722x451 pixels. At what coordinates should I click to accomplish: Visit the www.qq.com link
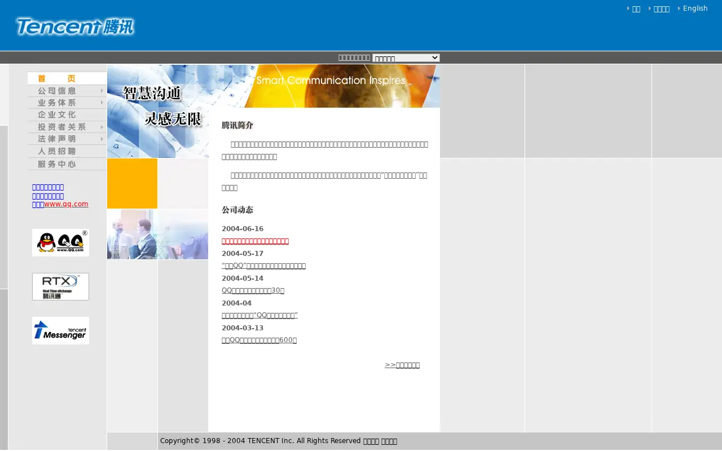point(66,204)
